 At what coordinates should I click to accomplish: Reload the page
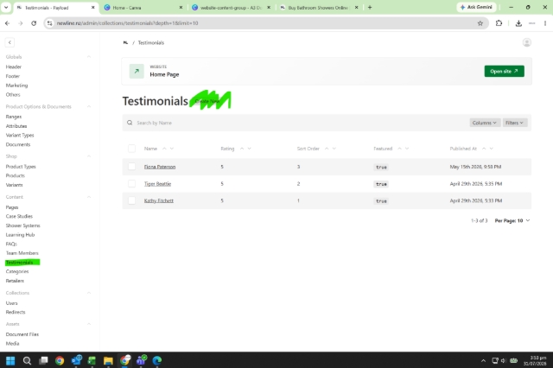coord(34,23)
